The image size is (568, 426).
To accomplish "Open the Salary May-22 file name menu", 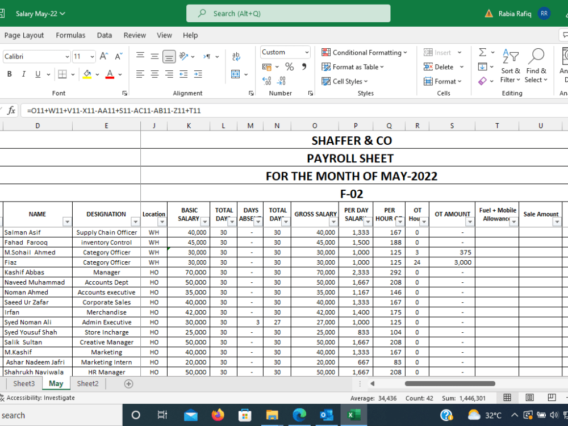I will click(x=40, y=14).
